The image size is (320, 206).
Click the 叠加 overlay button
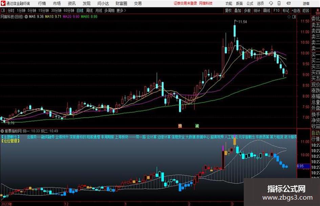[x=238, y=10]
